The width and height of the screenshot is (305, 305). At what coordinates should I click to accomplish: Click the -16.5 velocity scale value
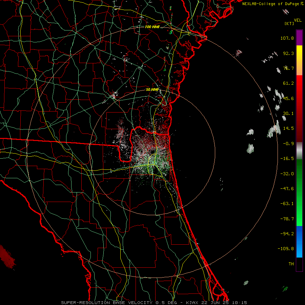pyautogui.click(x=287, y=159)
